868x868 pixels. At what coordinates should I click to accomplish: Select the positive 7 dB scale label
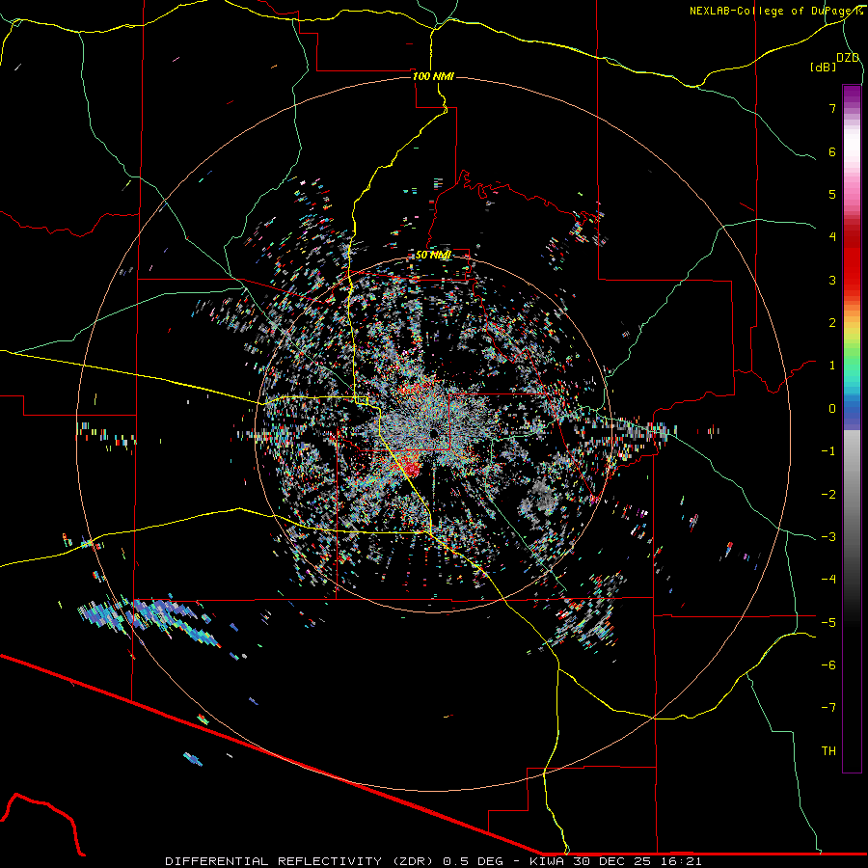pyautogui.click(x=832, y=108)
